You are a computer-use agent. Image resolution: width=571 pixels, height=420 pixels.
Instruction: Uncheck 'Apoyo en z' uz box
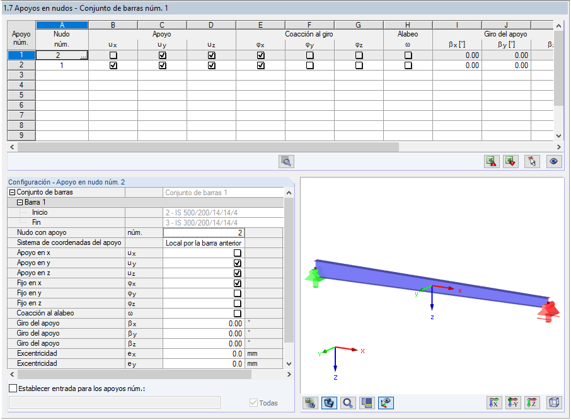coord(238,273)
